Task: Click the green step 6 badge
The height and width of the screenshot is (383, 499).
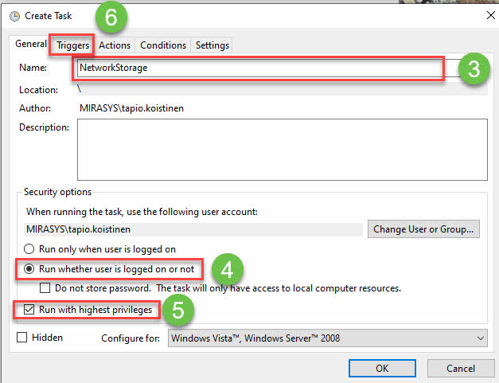Action: coord(111,16)
